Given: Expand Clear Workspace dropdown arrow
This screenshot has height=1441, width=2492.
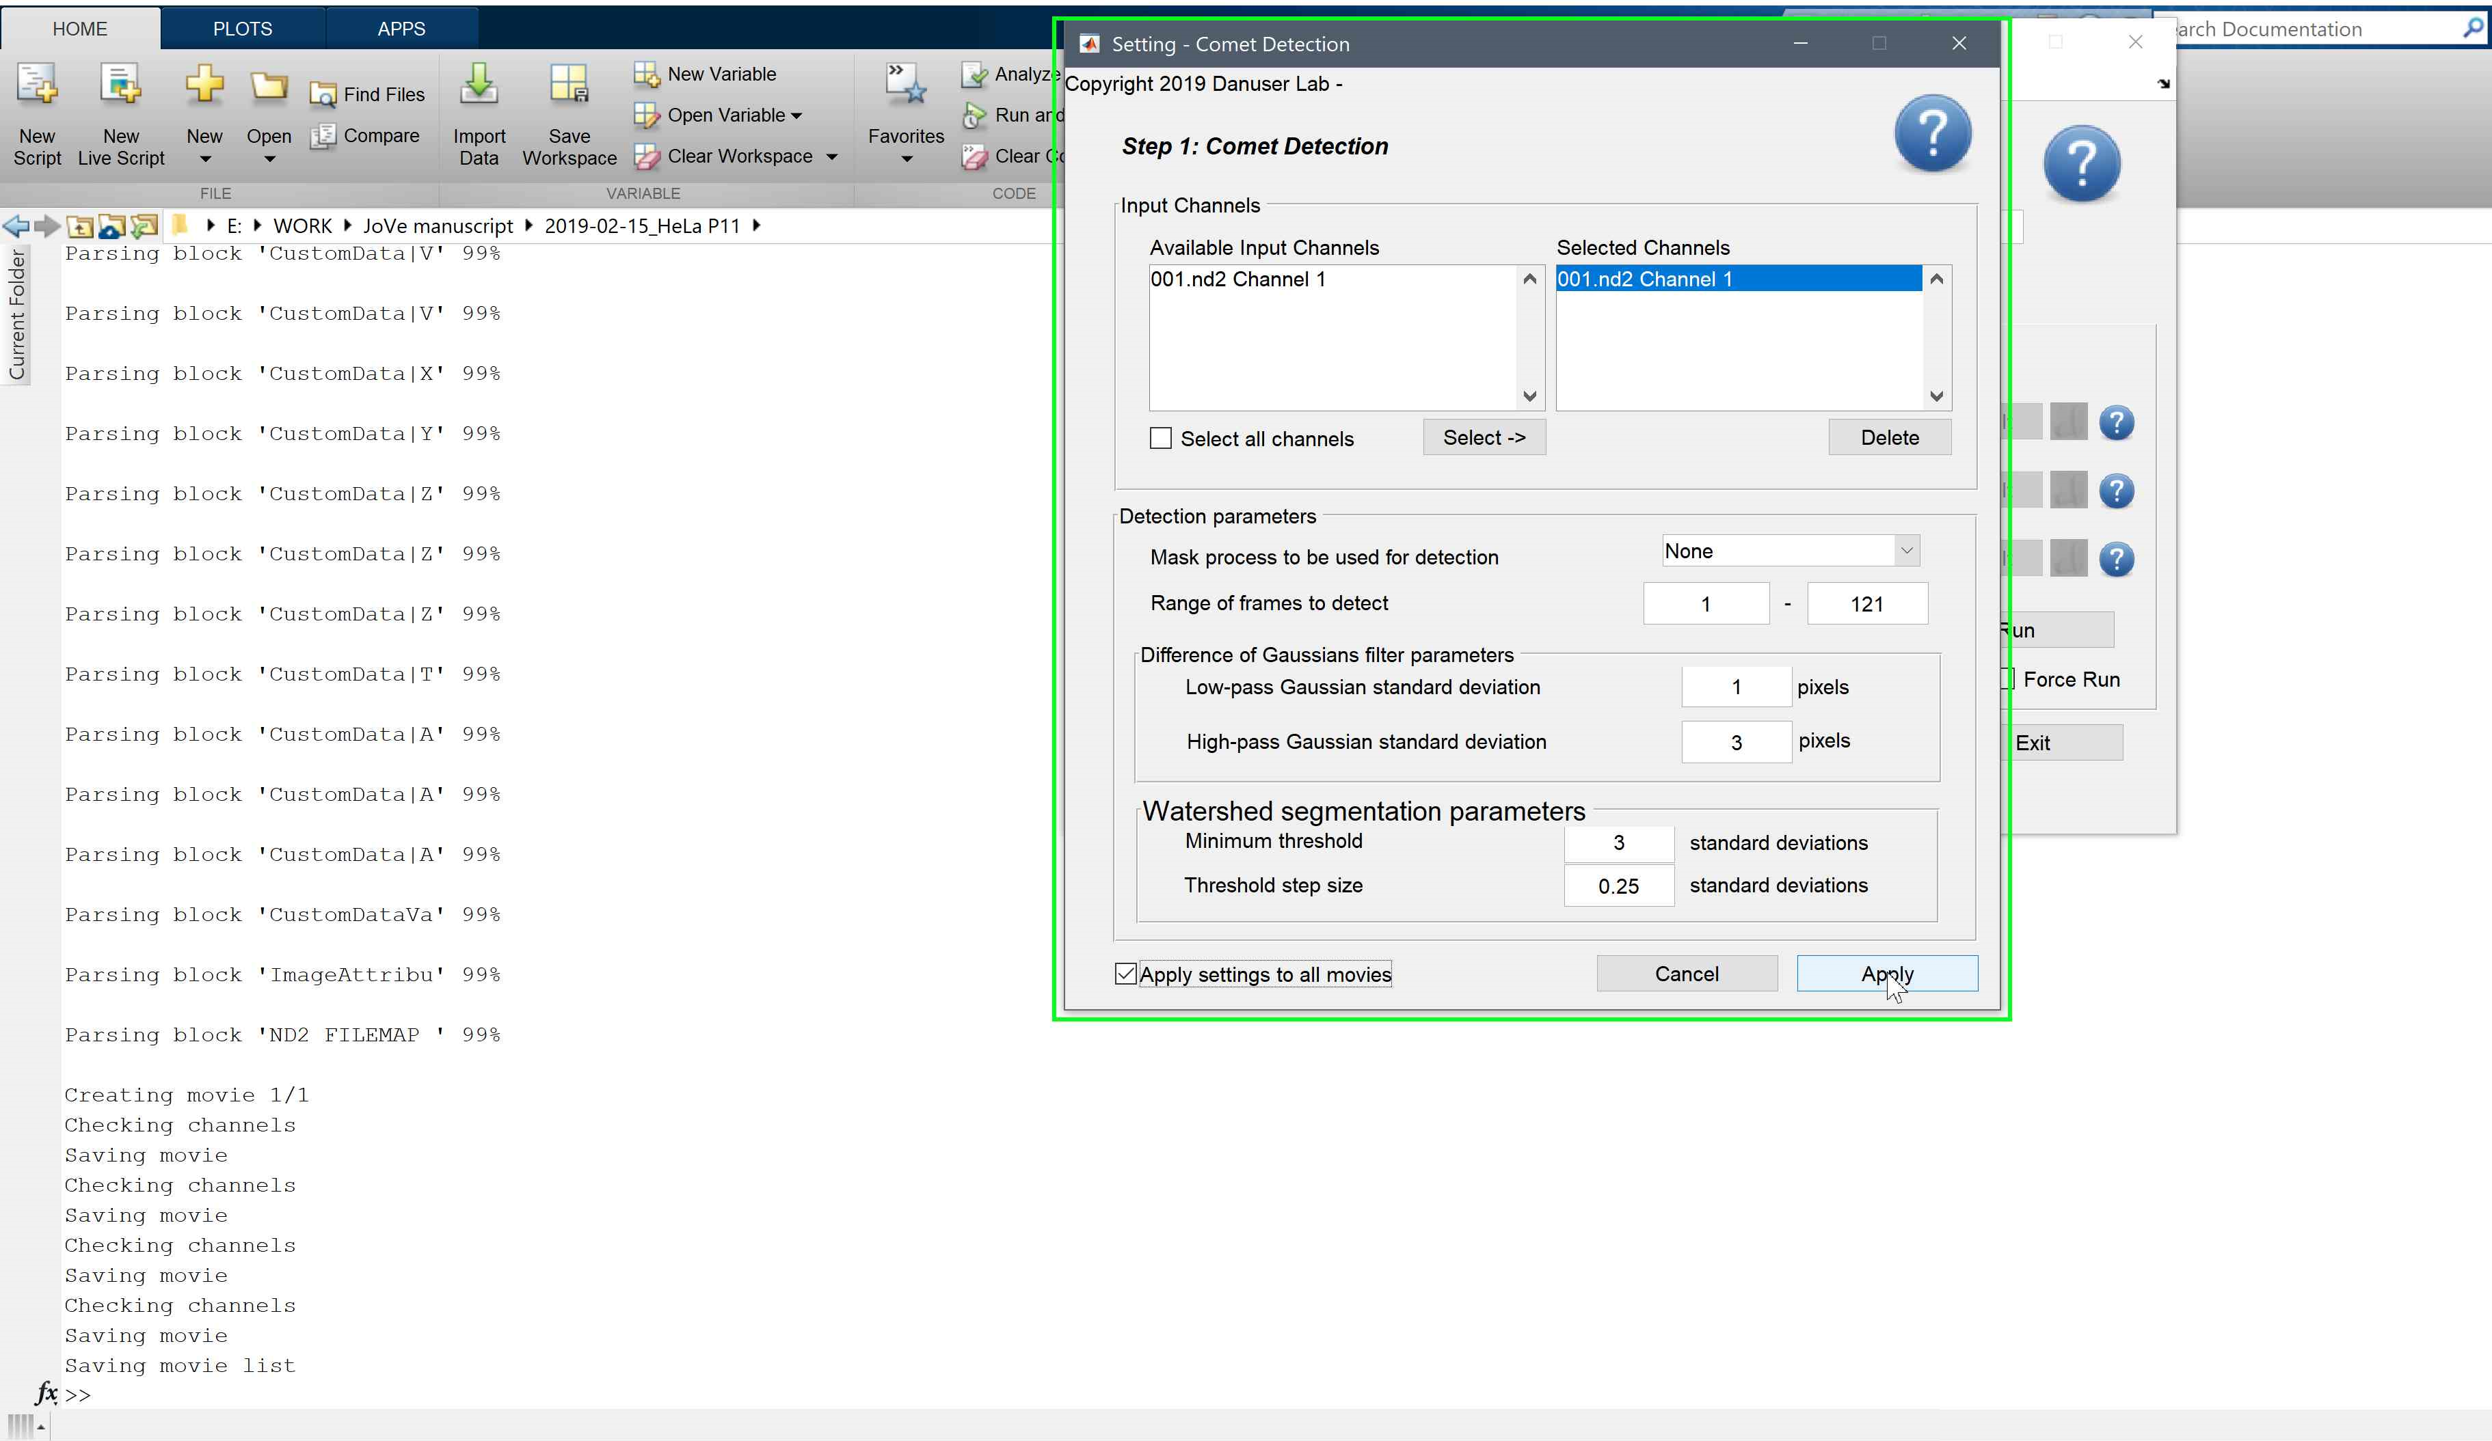Looking at the screenshot, I should click(831, 156).
